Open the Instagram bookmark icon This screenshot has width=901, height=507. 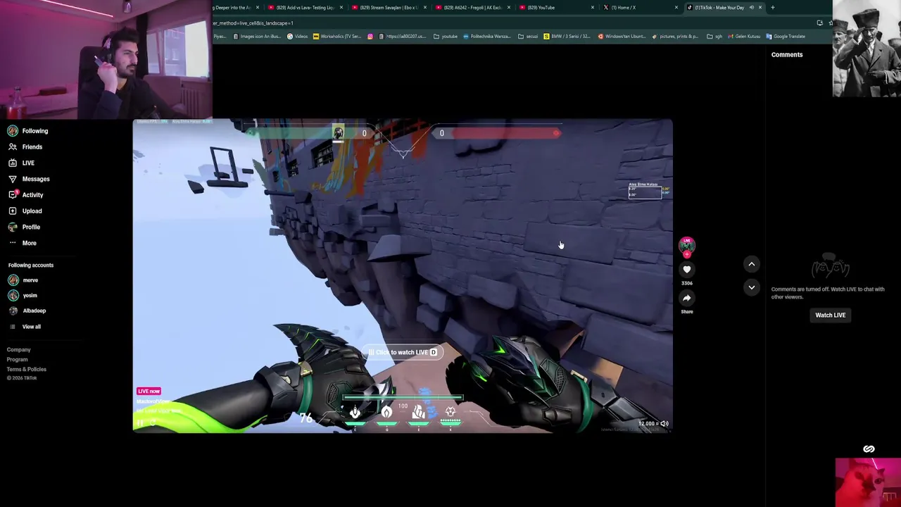coord(370,37)
